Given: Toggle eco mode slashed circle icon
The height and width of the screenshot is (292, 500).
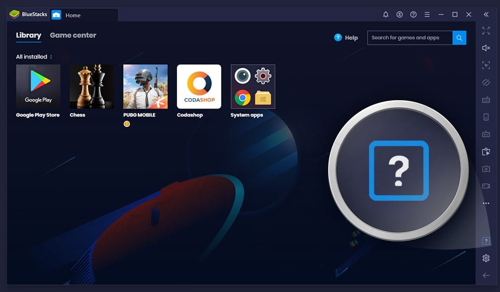Looking at the screenshot, I should 486,82.
